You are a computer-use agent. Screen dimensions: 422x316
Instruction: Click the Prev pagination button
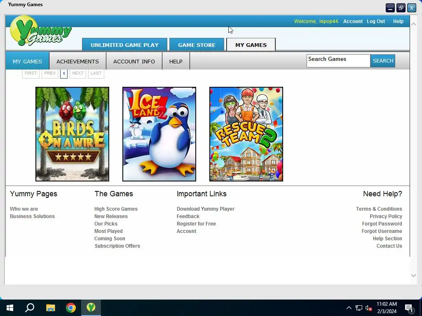point(50,73)
